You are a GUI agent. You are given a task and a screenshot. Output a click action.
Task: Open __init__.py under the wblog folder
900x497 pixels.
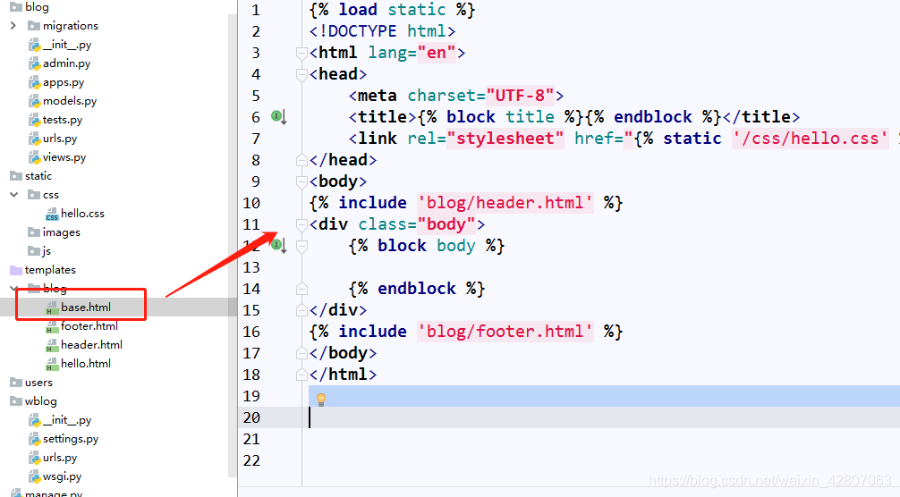[67, 420]
